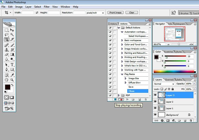This screenshot has width=199, height=140.
Task: Select the Lasso tool
Action: tap(7, 34)
